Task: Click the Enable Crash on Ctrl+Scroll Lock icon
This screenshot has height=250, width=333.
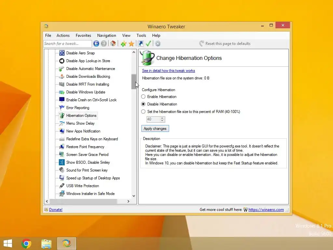Action: point(62,100)
